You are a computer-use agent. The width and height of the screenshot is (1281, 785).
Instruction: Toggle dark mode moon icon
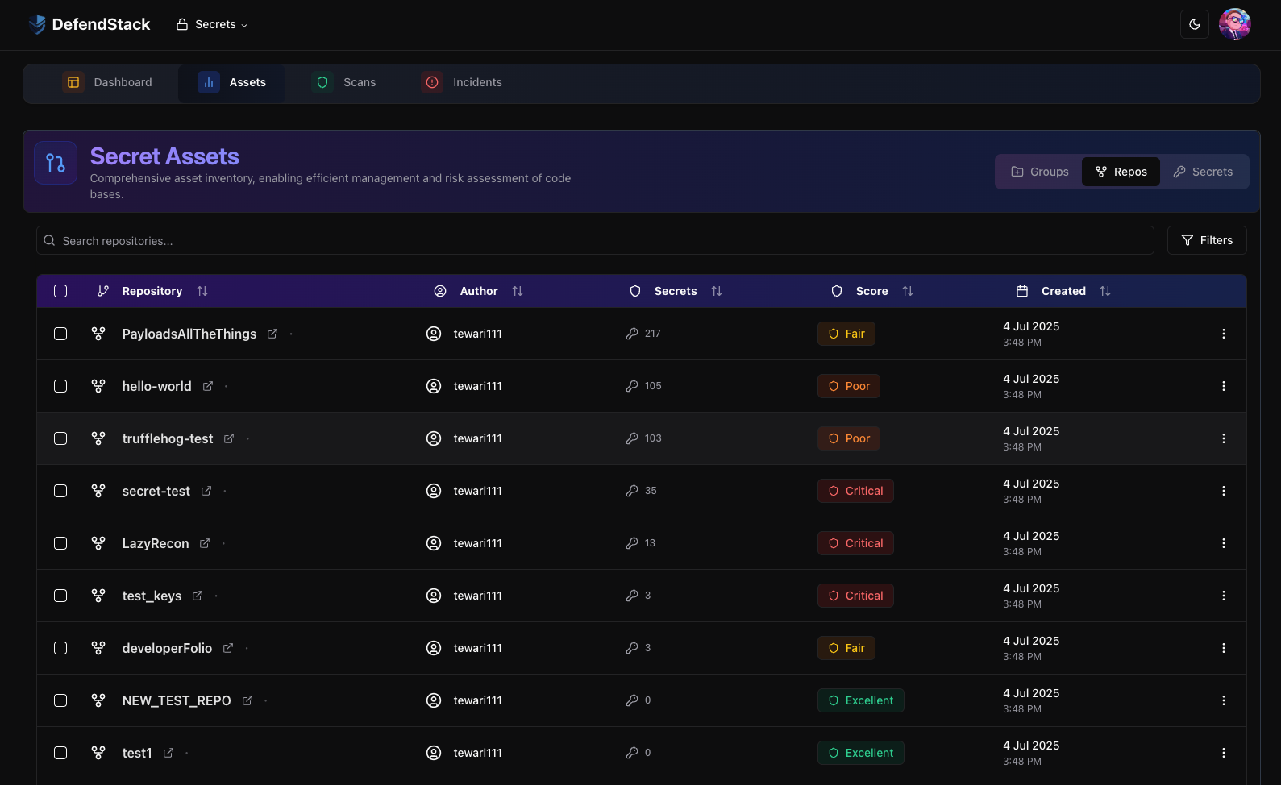(x=1195, y=24)
